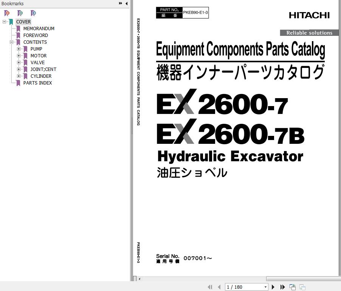
Task: Go to the first page
Action: click(x=210, y=287)
